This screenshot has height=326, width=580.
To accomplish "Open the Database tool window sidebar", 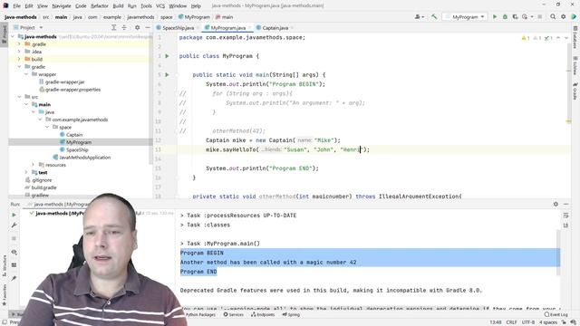I will tap(575, 38).
